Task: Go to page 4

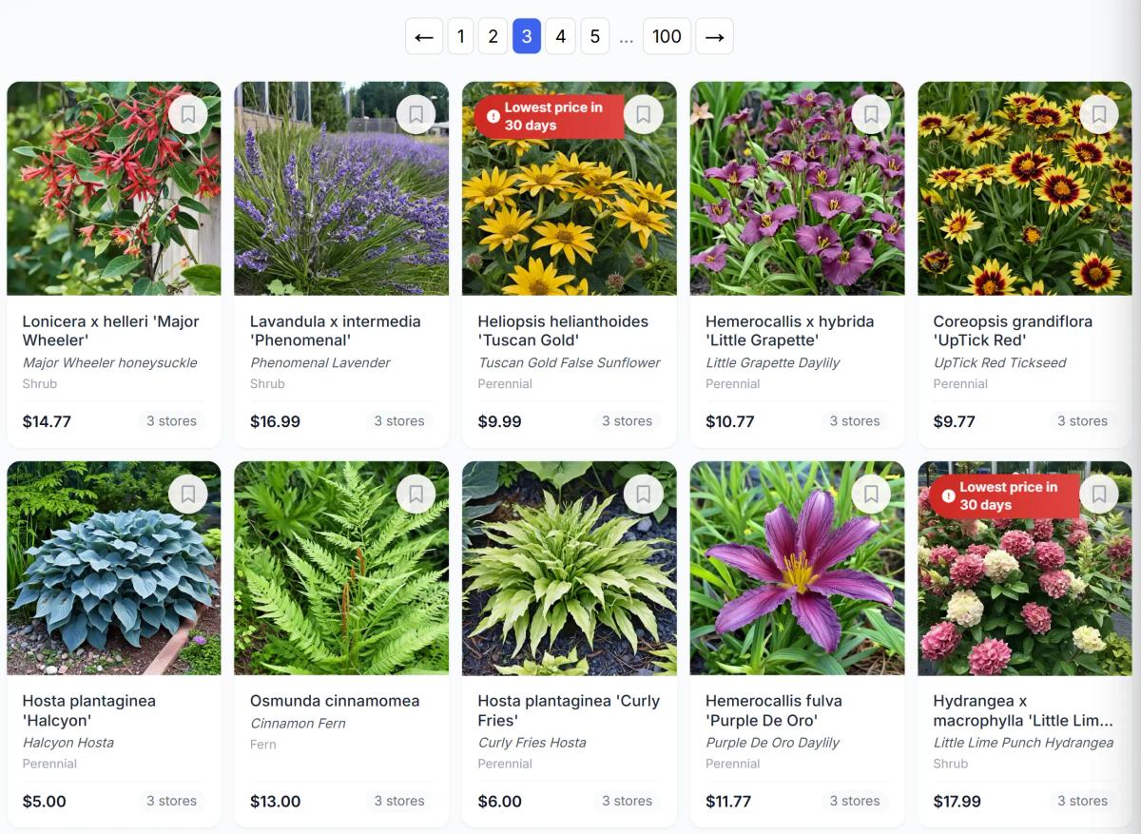Action: [560, 36]
